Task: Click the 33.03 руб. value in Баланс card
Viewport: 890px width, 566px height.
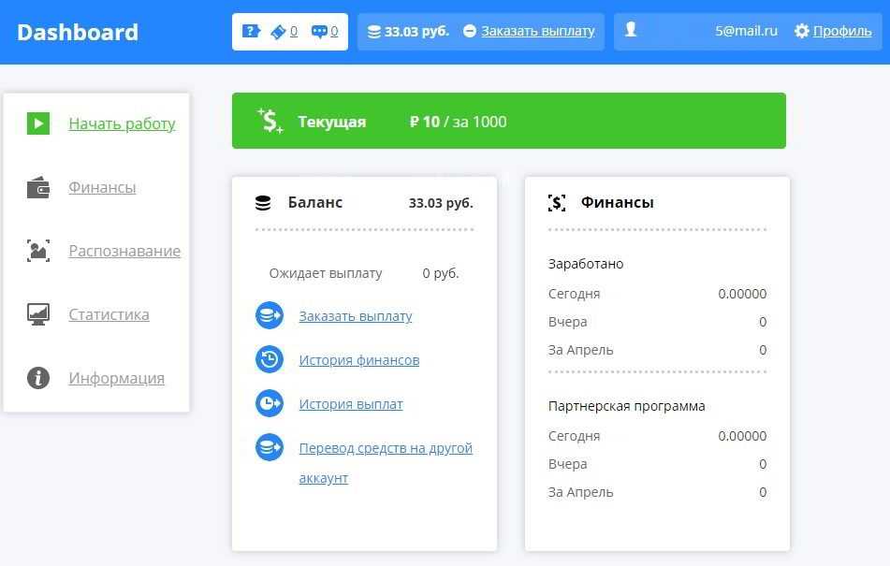Action: (441, 203)
